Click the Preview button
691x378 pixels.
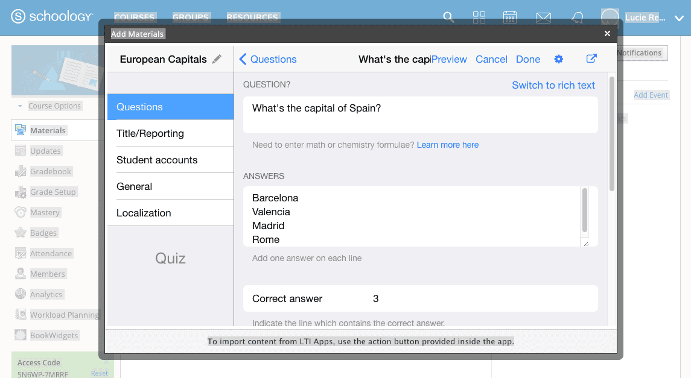[448, 60]
